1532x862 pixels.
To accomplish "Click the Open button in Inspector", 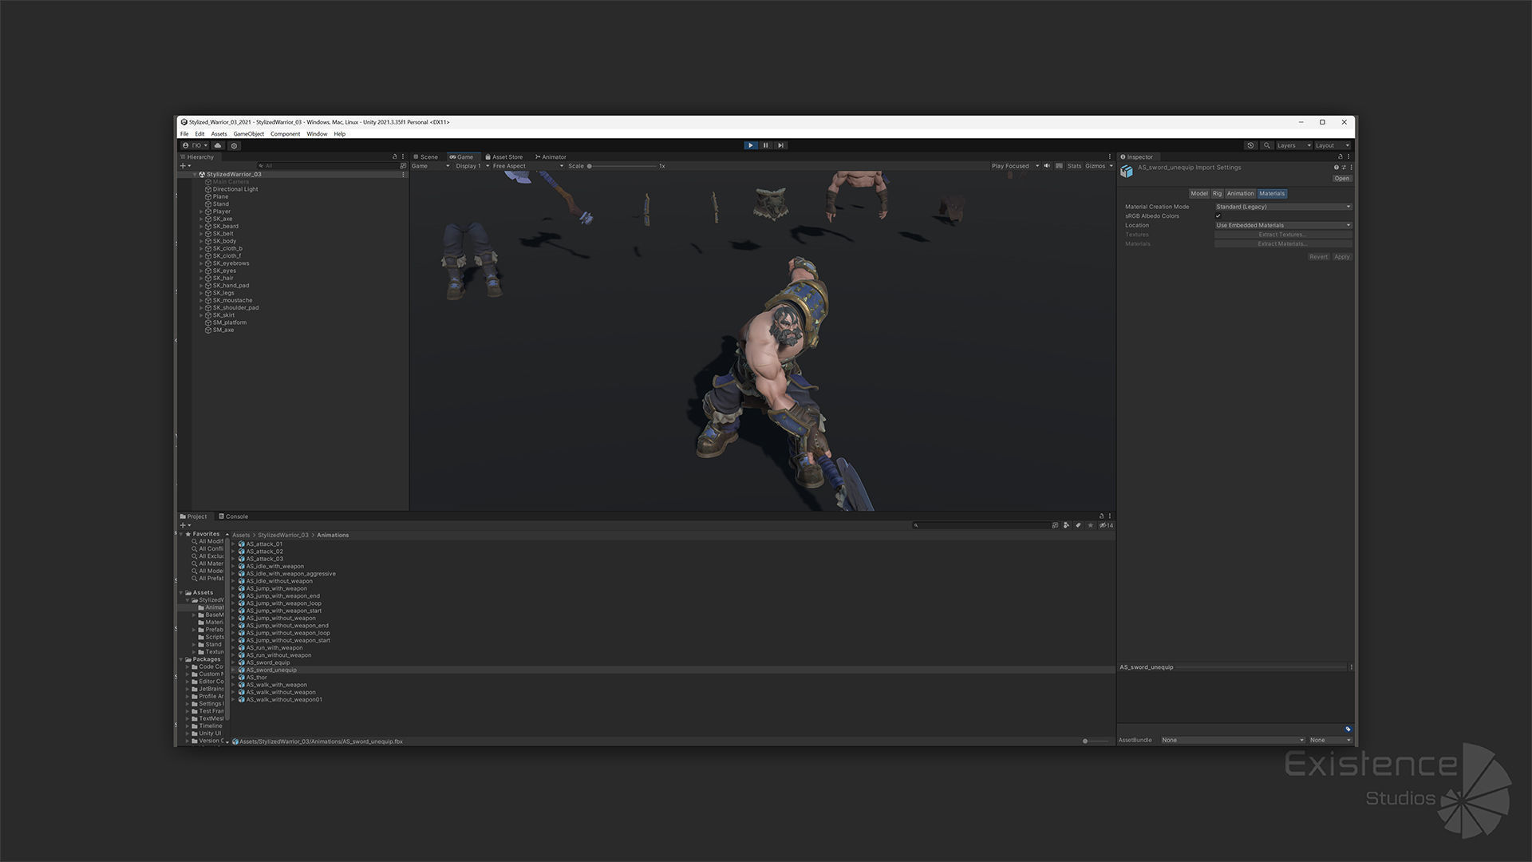I will (1342, 178).
